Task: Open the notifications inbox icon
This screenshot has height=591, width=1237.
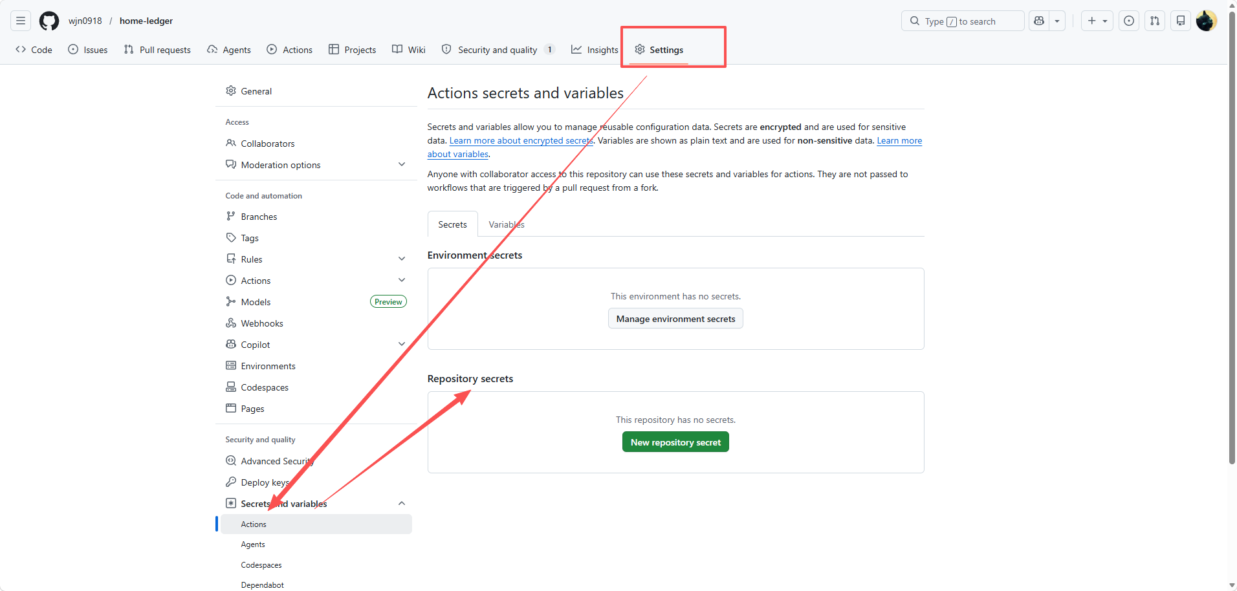Action: click(x=1181, y=21)
